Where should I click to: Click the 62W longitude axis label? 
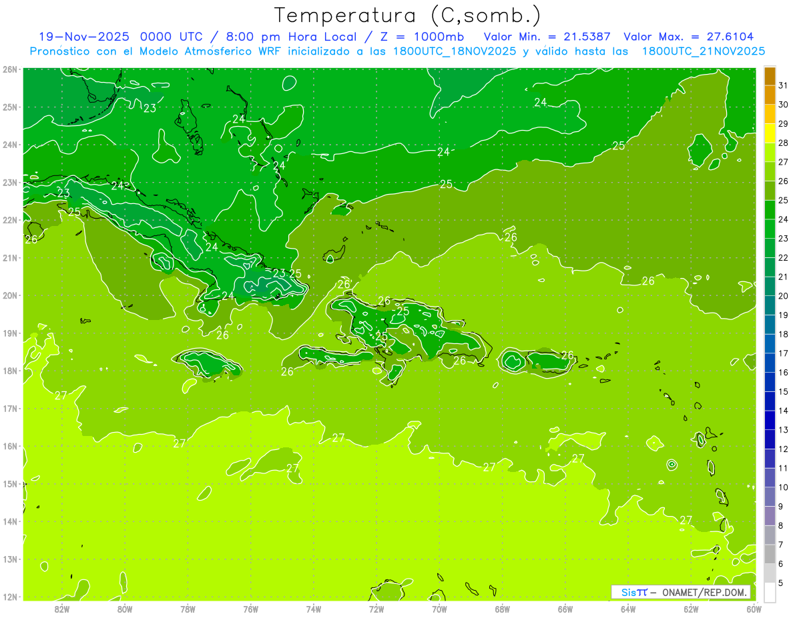[691, 609]
